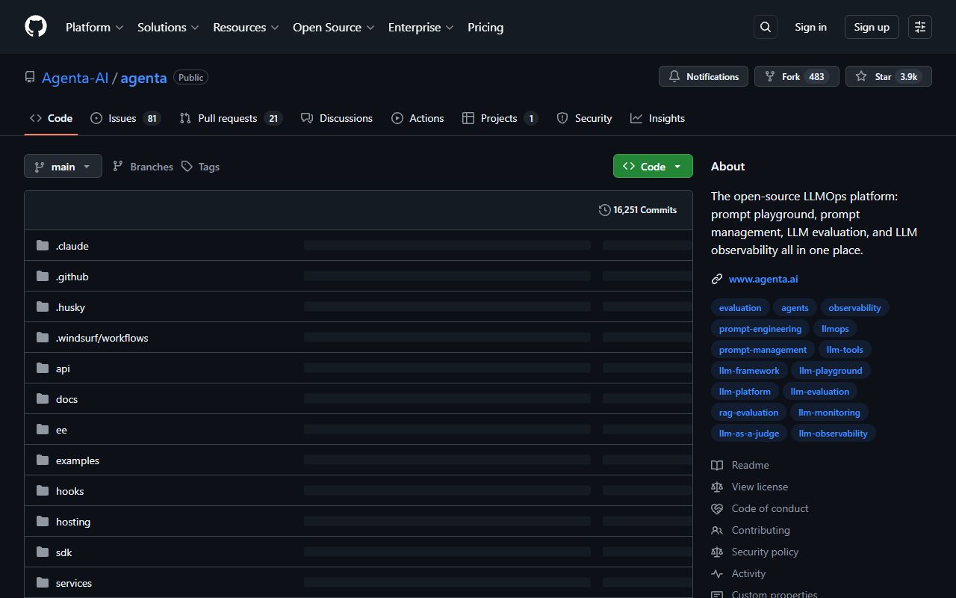The width and height of the screenshot is (956, 598).
Task: Click the View license scale icon
Action: [716, 487]
